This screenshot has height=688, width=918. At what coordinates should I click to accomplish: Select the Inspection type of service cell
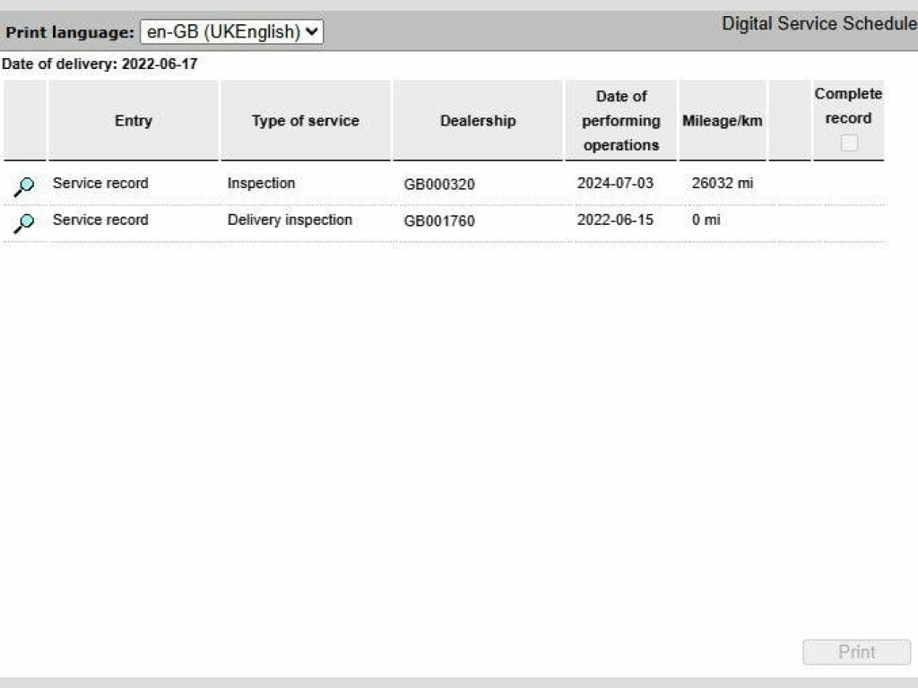pyautogui.click(x=261, y=184)
